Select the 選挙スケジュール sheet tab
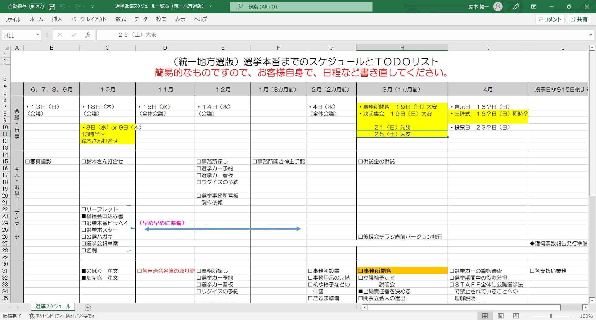 [x=53, y=306]
